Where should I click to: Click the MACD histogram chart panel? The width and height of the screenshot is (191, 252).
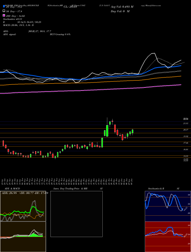(23, 237)
